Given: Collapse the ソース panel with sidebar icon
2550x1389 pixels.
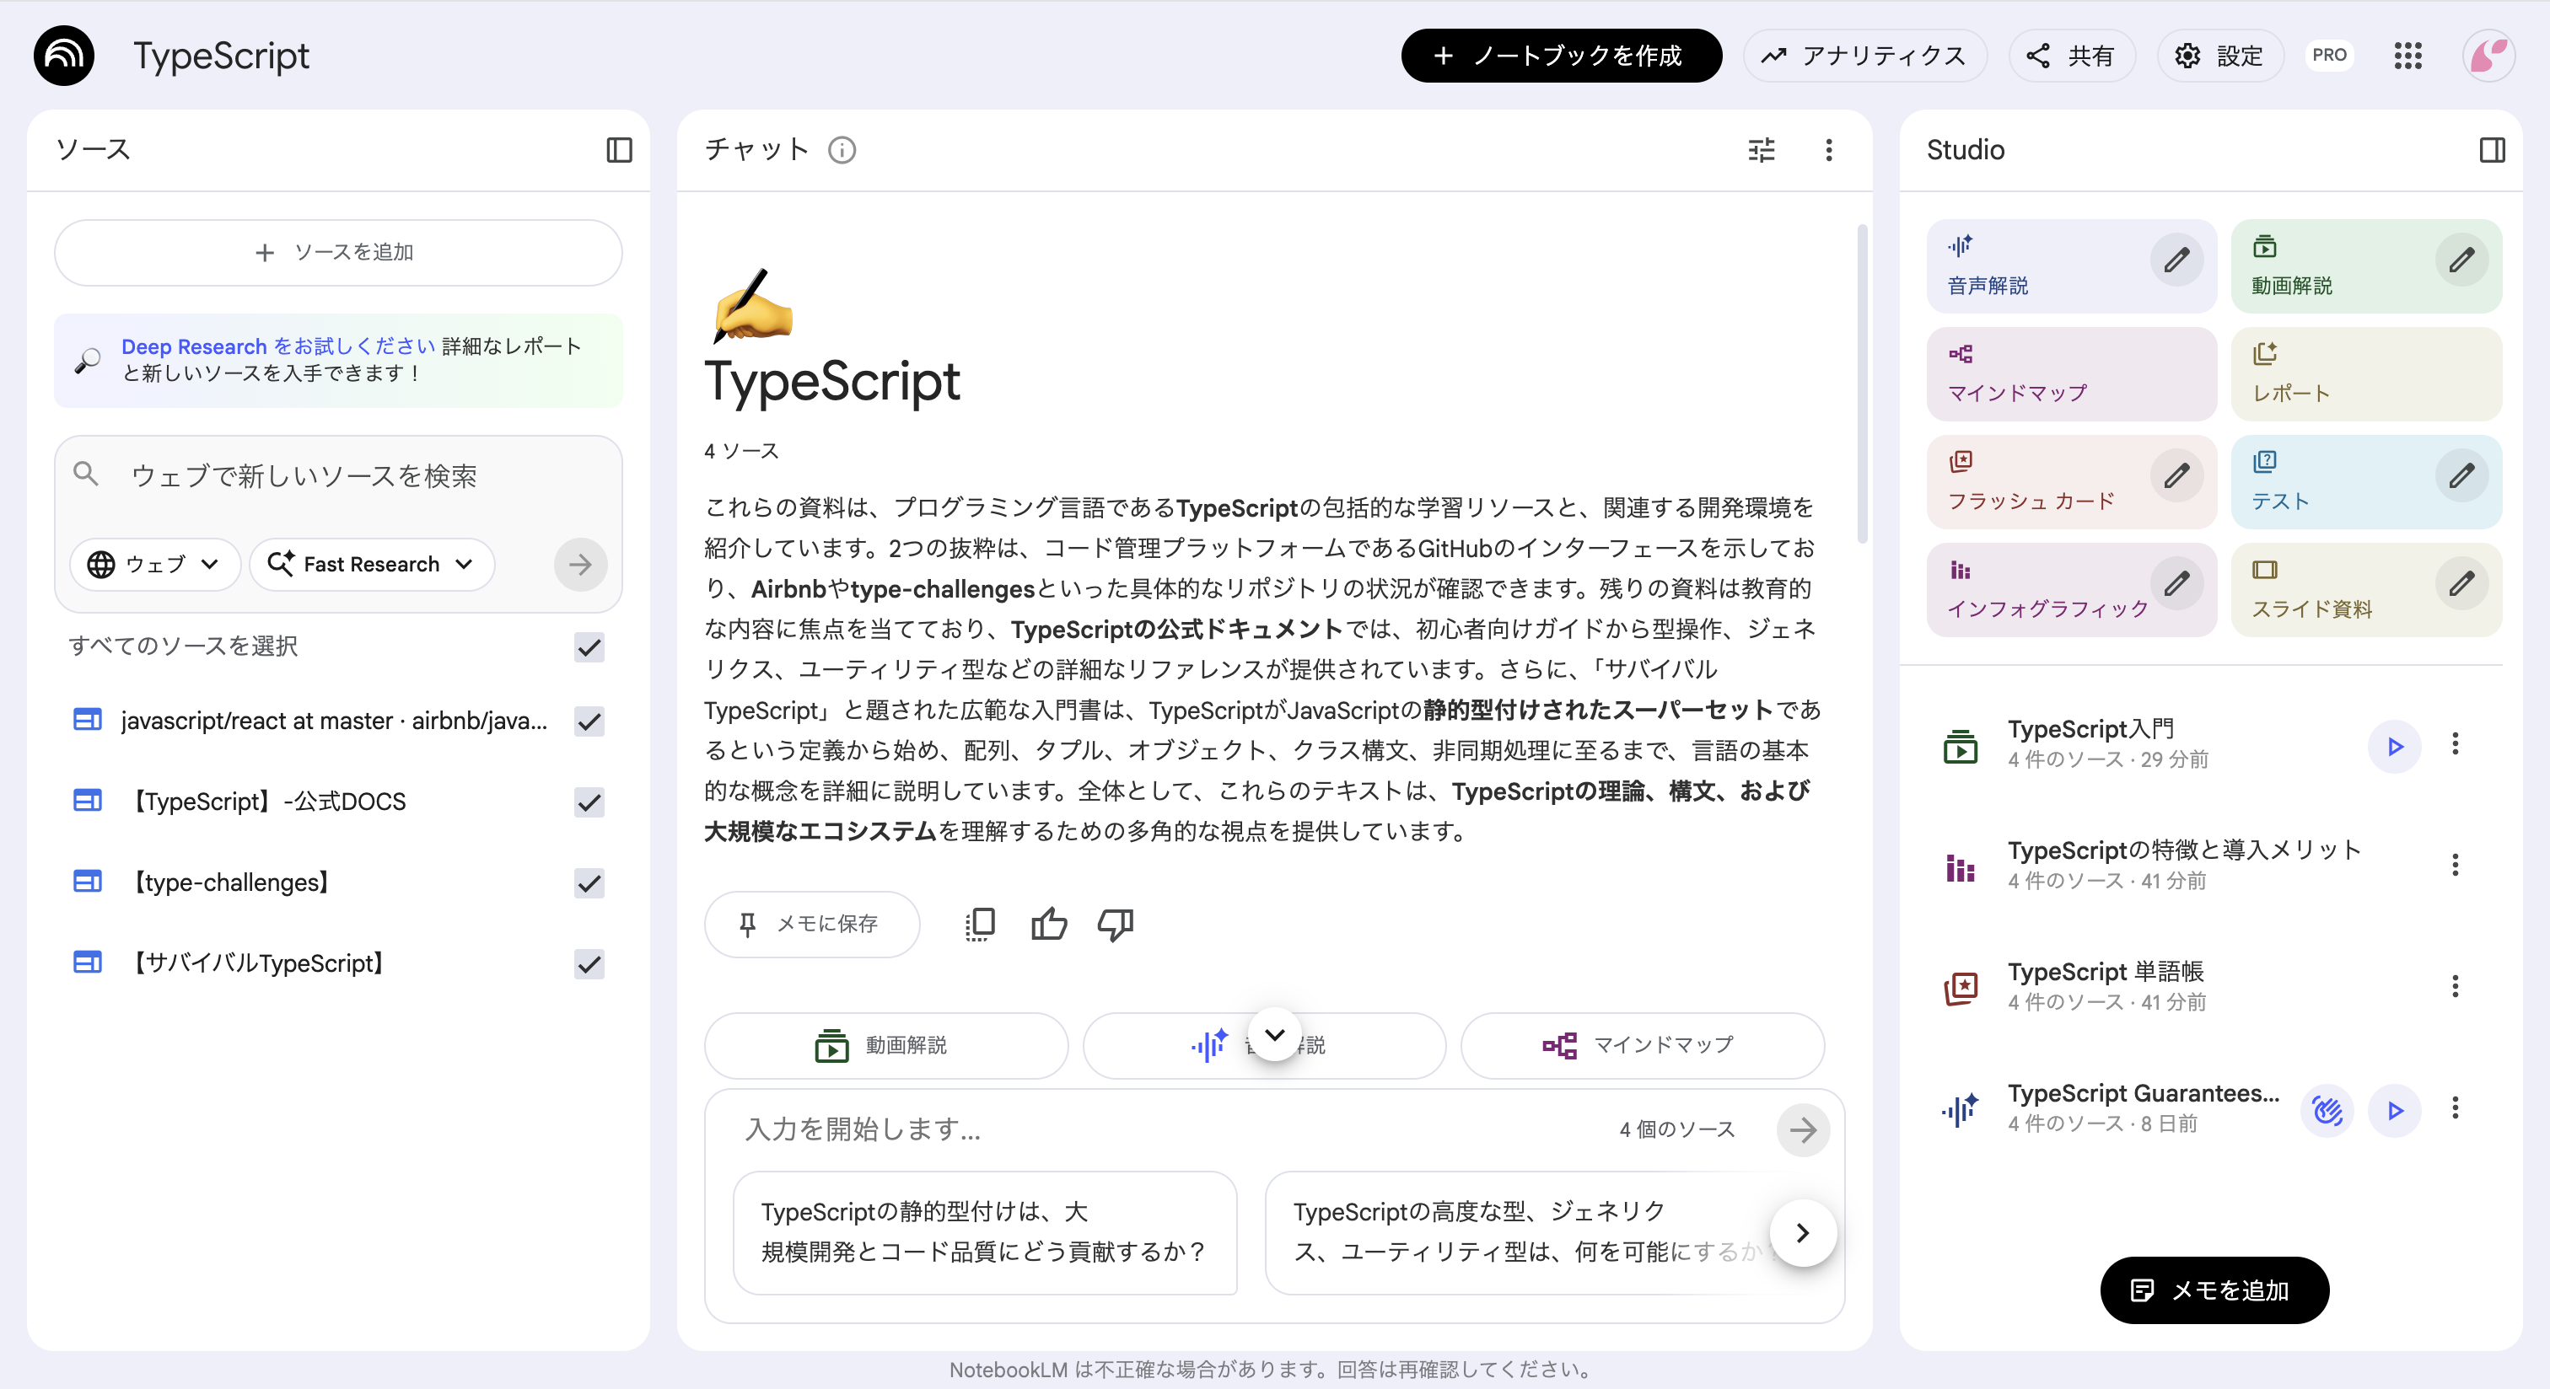Looking at the screenshot, I should point(619,149).
